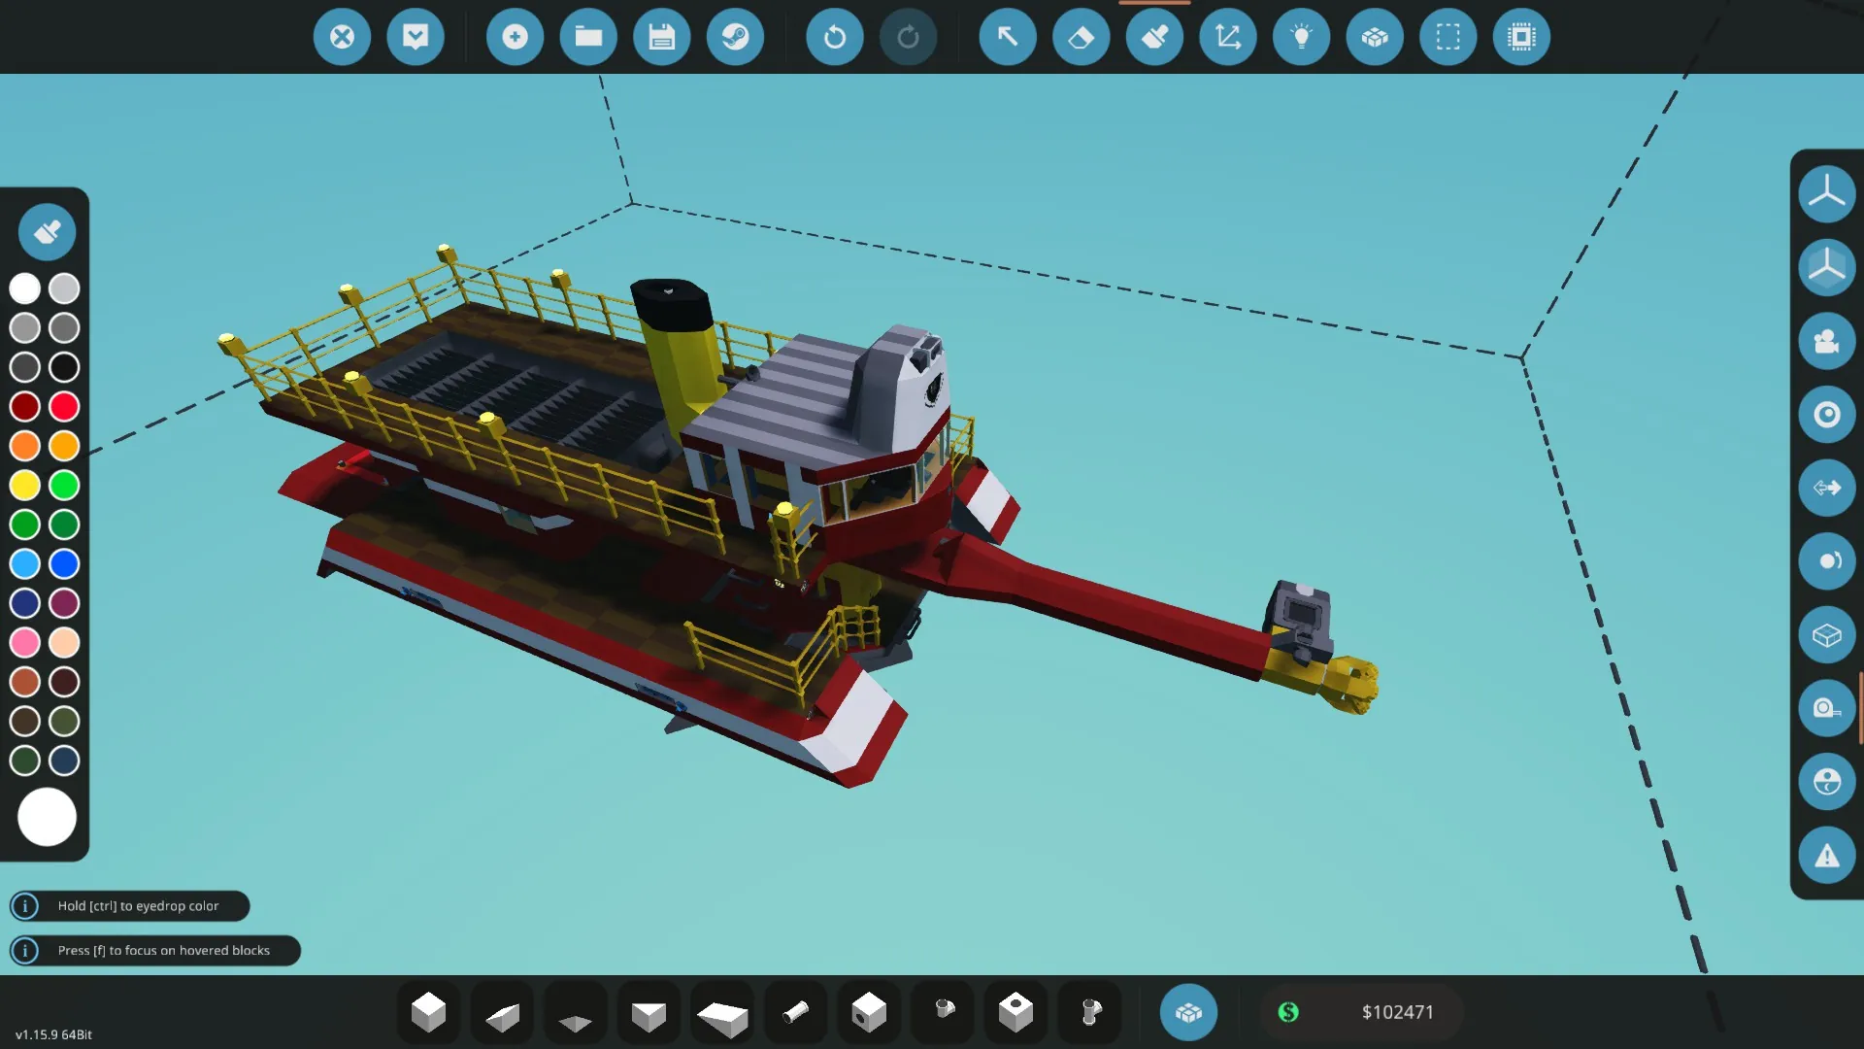Click the save vehicle floppy disk icon

(661, 37)
